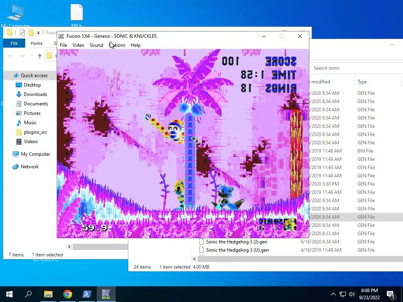Close the Fusion emulator window

[x=299, y=36]
